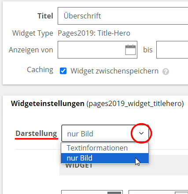188x194 pixels.
Task: Select Textinformationen option in dropdown
Action: coord(105,148)
